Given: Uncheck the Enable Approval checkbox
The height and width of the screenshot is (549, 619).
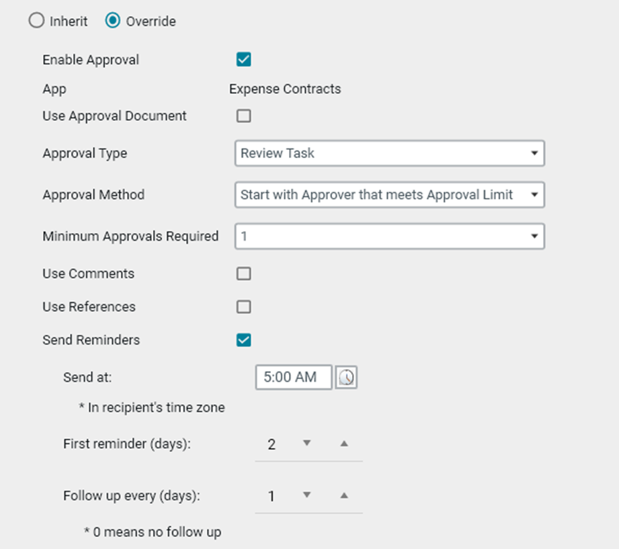Looking at the screenshot, I should [x=244, y=60].
